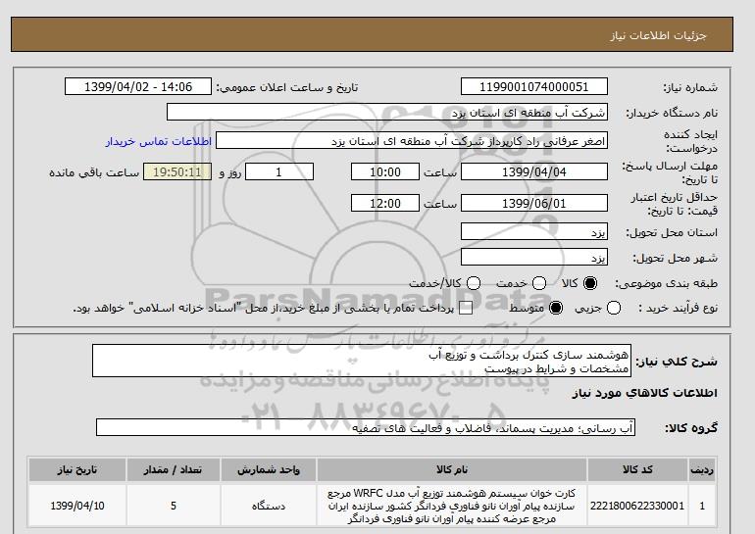The height and width of the screenshot is (534, 755).
Task: Click the need number field 1199001074000051
Action: [534, 86]
